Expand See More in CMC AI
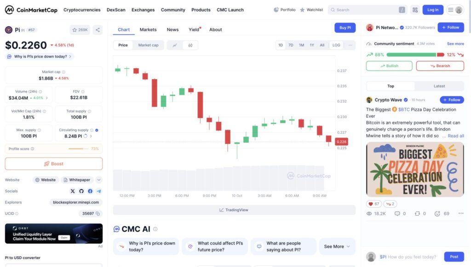The width and height of the screenshot is (471, 267). tap(337, 246)
